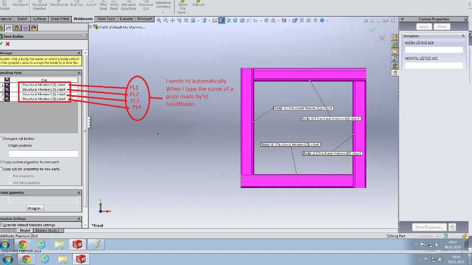The image size is (472, 265).
Task: Open the SolidWorks Resources home task pane icon
Action: click(x=395, y=37)
